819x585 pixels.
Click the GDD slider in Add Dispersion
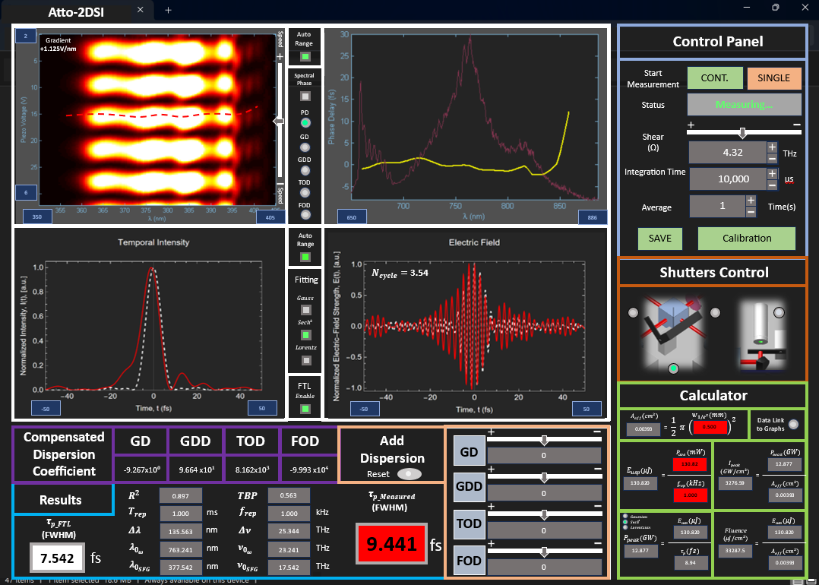tap(544, 478)
